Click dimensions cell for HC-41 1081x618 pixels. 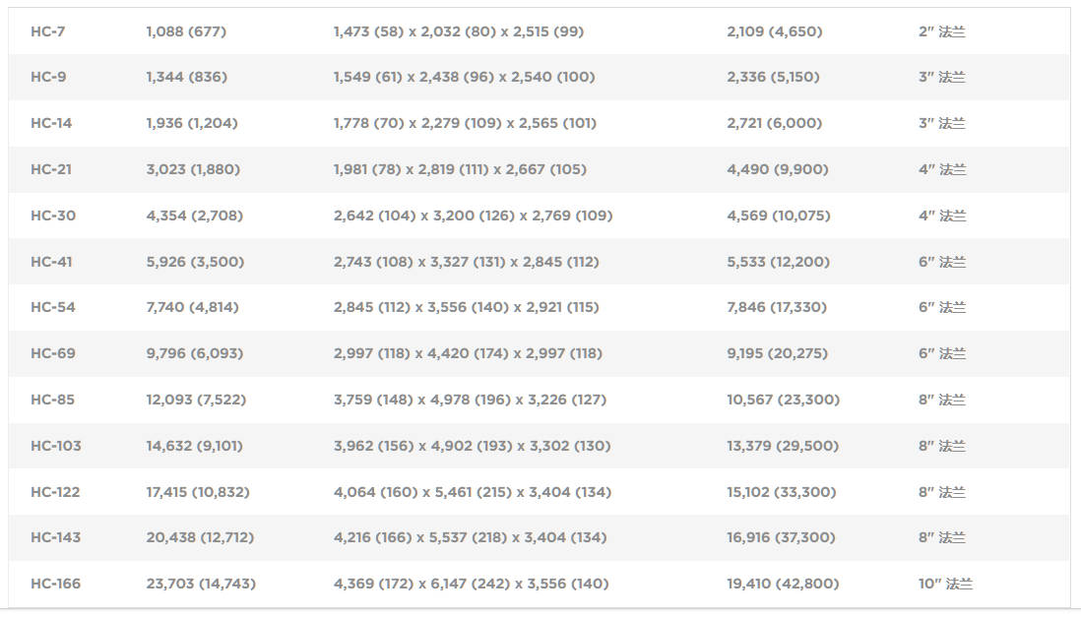pos(466,262)
